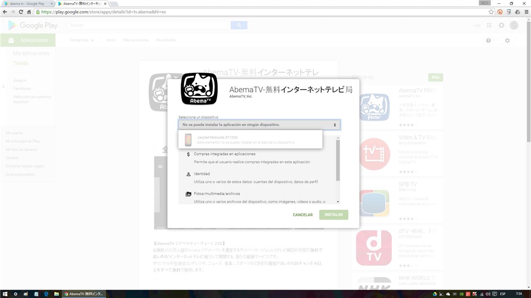Click the blue search magnifier button
The image size is (531, 298).
click(239, 25)
